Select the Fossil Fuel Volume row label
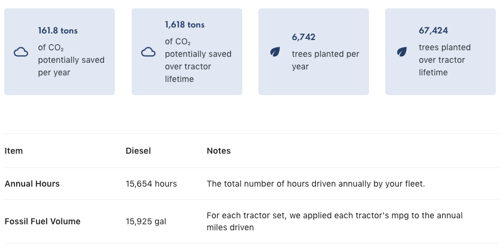503x250 pixels. coord(42,221)
